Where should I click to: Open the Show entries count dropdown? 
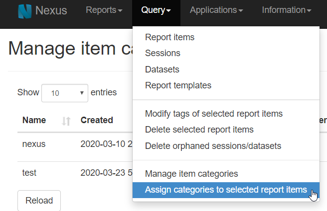65,93
